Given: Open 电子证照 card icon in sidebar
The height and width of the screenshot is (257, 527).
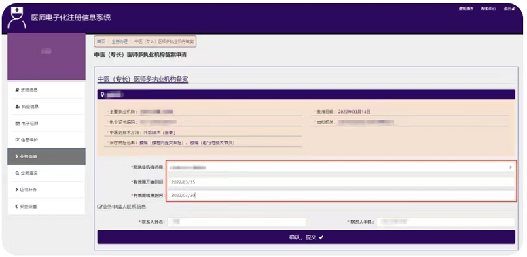Looking at the screenshot, I should [x=17, y=124].
